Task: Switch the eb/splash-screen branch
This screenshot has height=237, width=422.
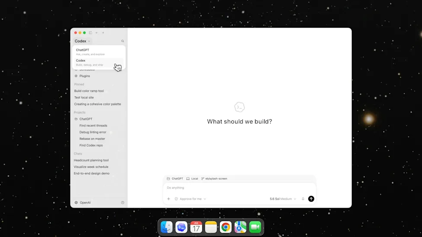Action: [214, 179]
